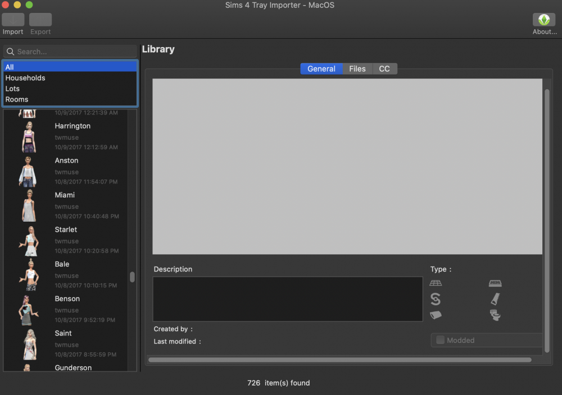Click the details panel horizontal scrollbar
Screen dimensions: 562x395
[x=340, y=360]
